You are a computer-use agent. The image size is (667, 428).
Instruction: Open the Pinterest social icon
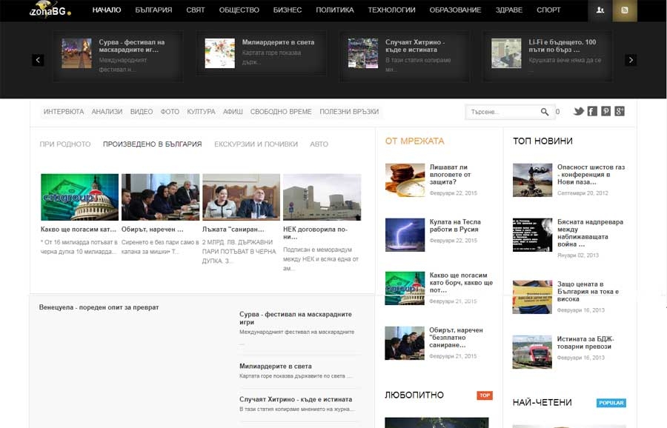tap(605, 111)
